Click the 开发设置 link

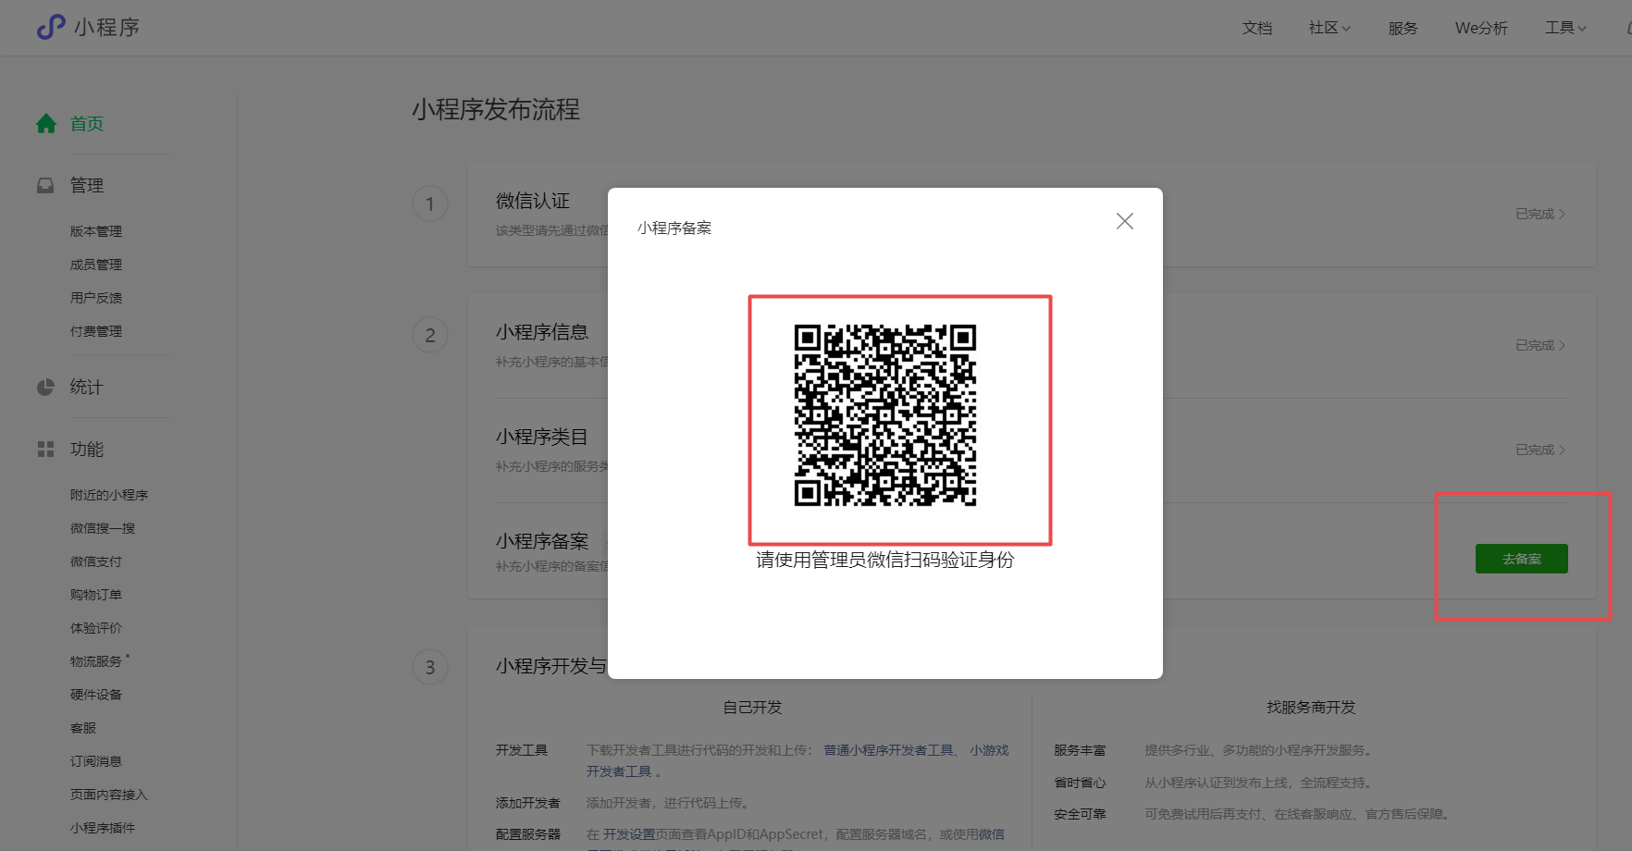pyautogui.click(x=629, y=834)
